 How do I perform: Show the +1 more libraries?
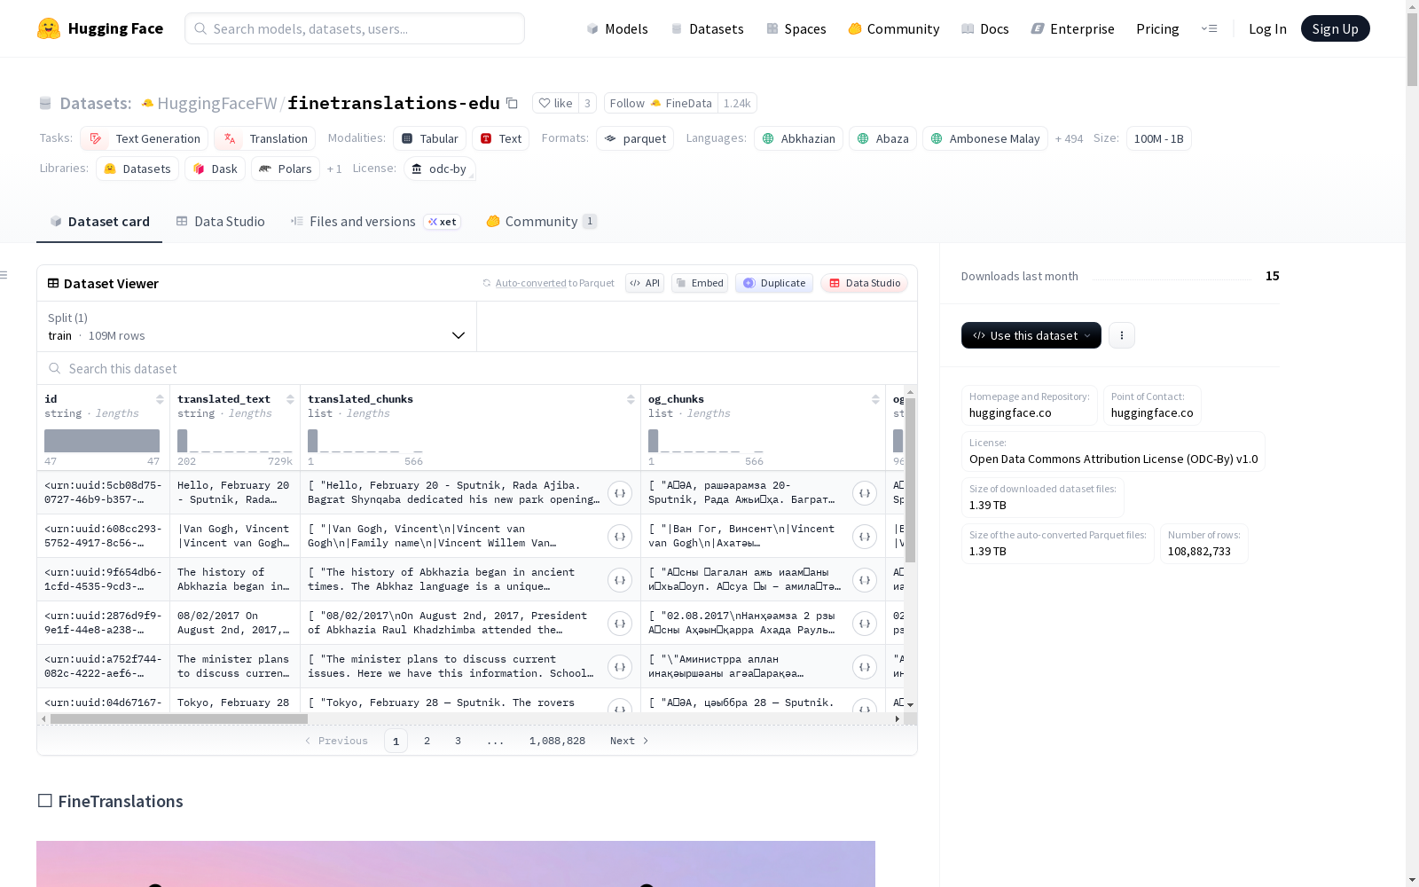click(x=334, y=169)
